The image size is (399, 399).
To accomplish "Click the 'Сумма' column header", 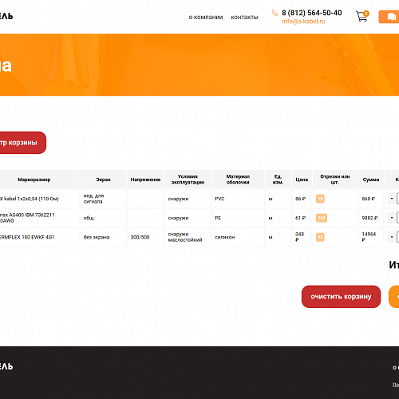I will point(371,180).
